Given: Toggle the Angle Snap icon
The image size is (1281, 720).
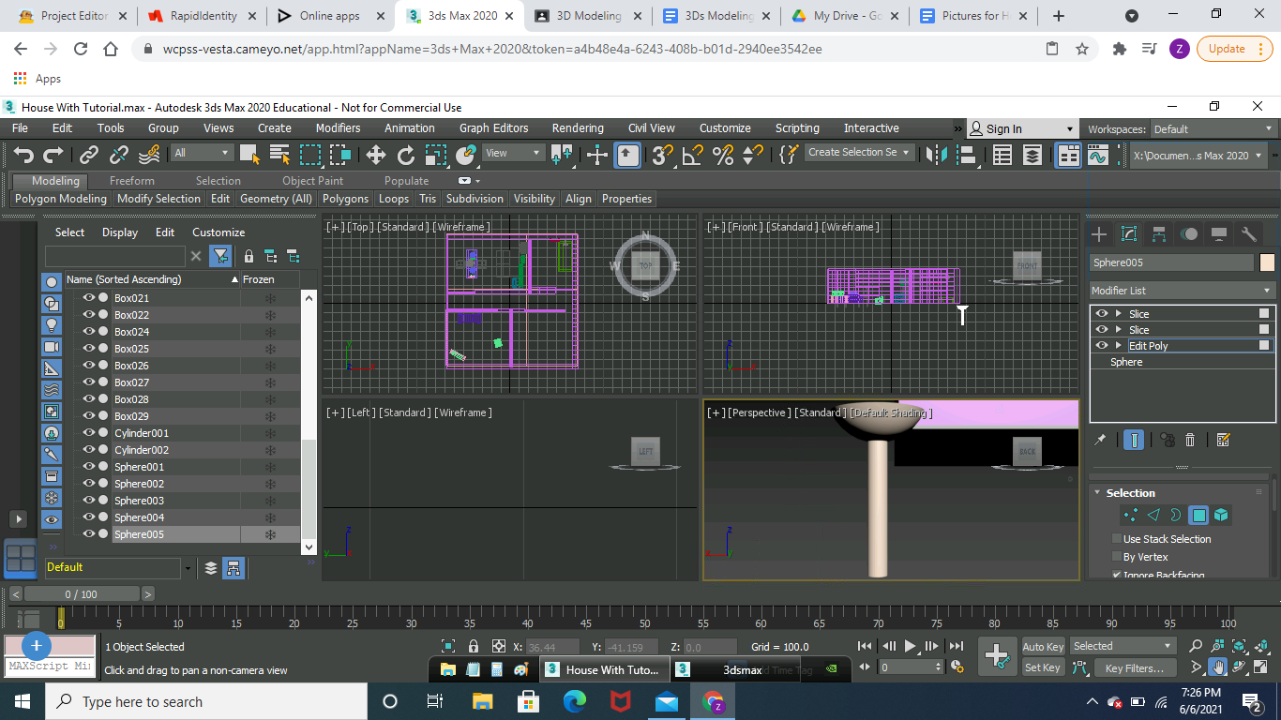Looking at the screenshot, I should 693,155.
